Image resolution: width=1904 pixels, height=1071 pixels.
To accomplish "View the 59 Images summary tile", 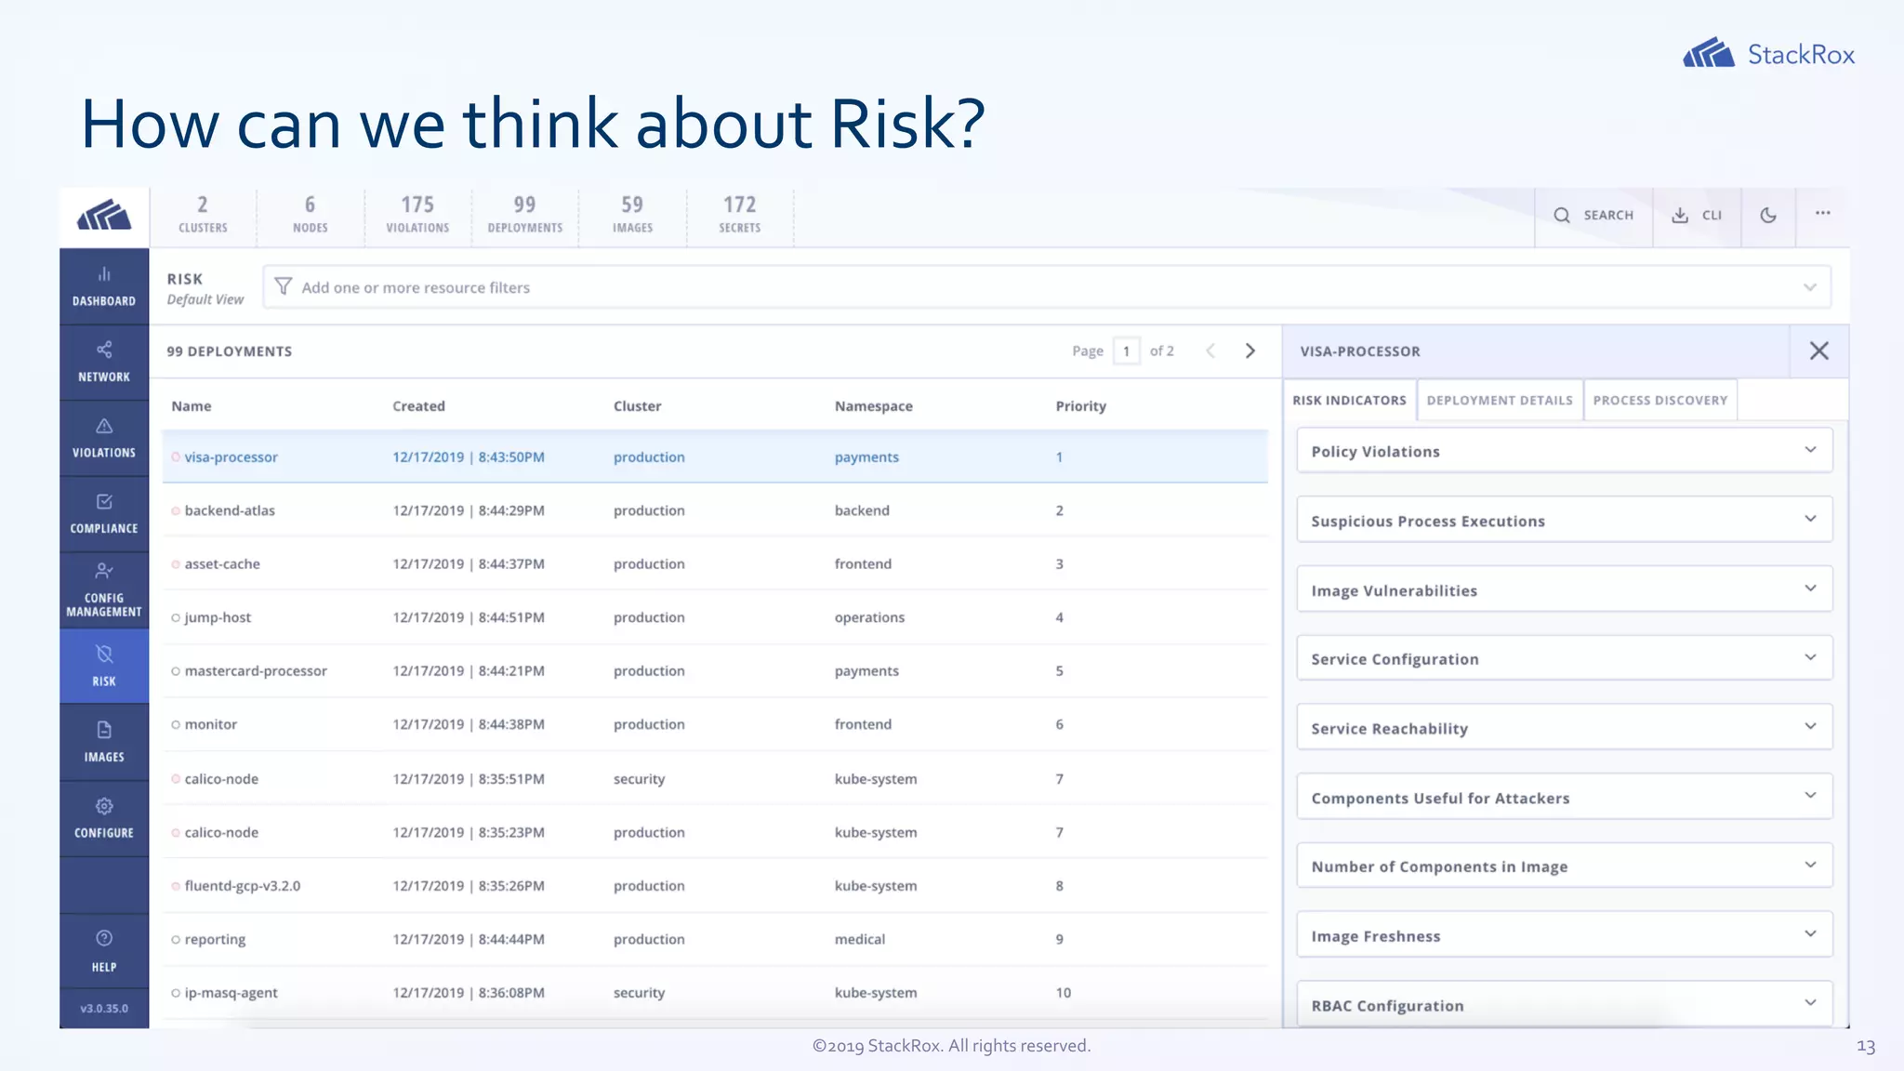I will coord(632,216).
